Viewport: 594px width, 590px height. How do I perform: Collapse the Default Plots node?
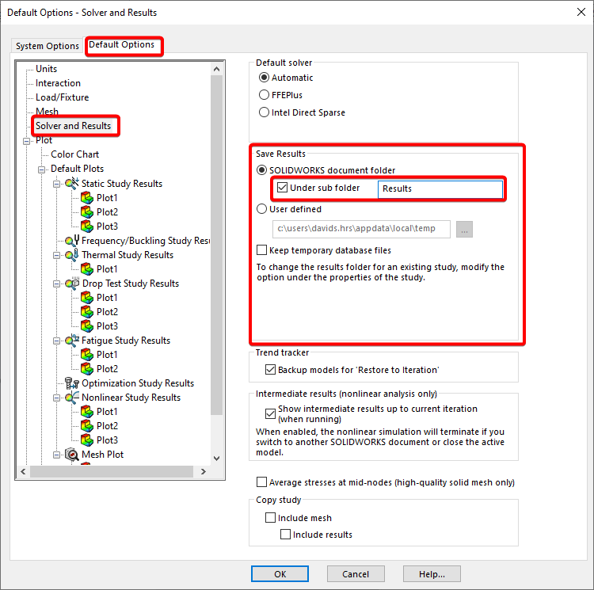(42, 169)
